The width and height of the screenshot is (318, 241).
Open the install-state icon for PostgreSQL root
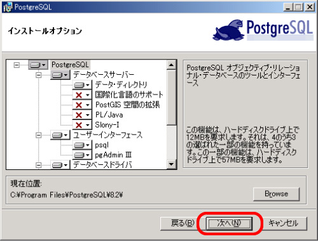(38, 65)
